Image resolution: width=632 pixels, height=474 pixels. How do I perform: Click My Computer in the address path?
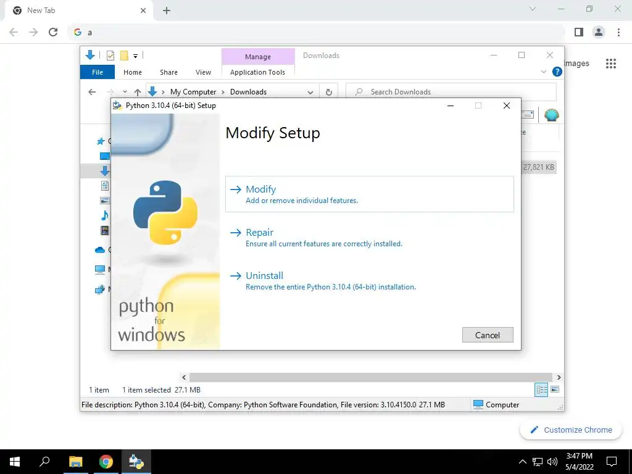click(x=193, y=92)
